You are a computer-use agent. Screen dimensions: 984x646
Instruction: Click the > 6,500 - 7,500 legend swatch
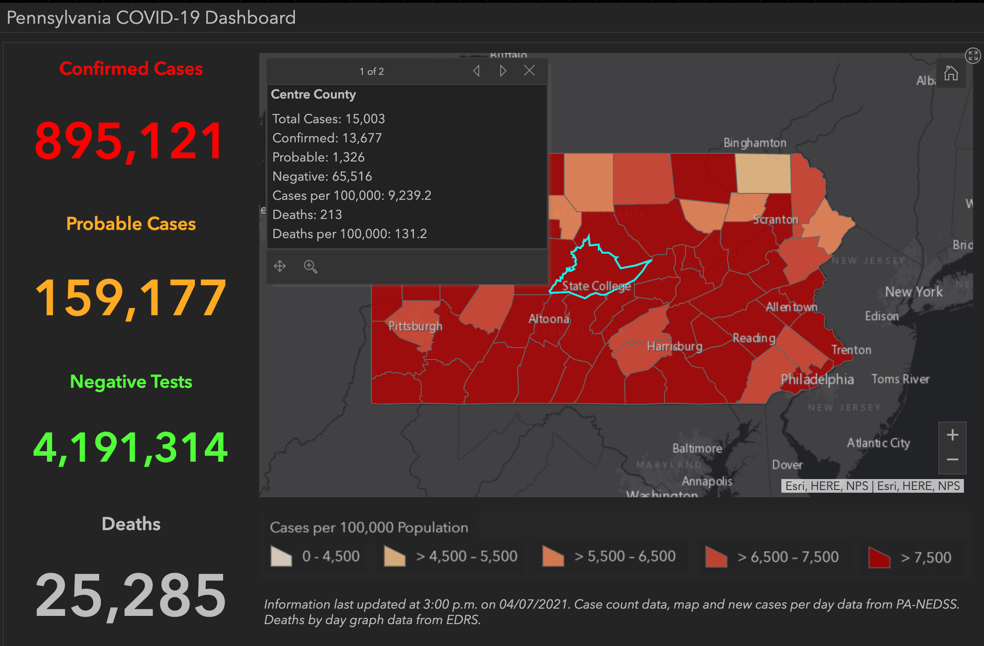tap(716, 557)
